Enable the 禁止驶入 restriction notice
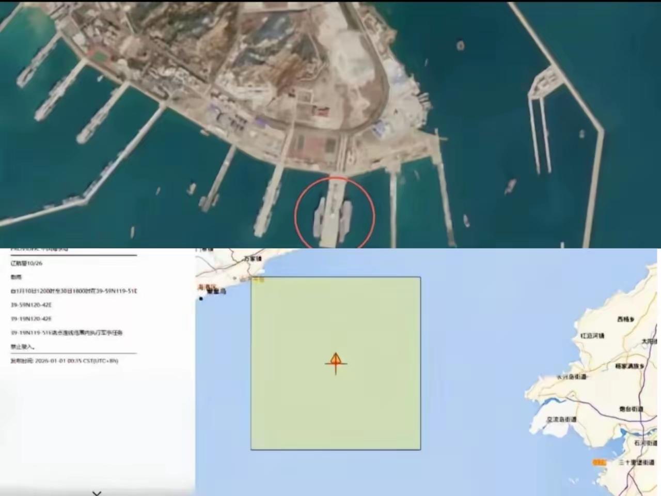661x496 pixels. point(22,346)
